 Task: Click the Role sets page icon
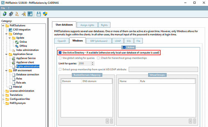(14, 83)
